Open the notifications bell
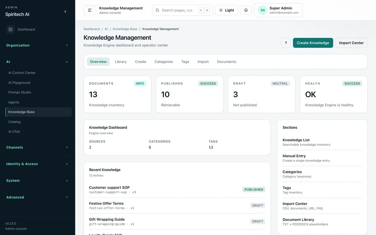Screen dimensions: 376x235 pyautogui.click(x=246, y=10)
